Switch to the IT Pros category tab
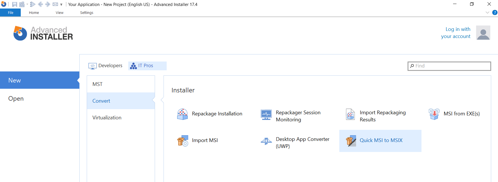The width and height of the screenshot is (498, 182). [x=147, y=66]
